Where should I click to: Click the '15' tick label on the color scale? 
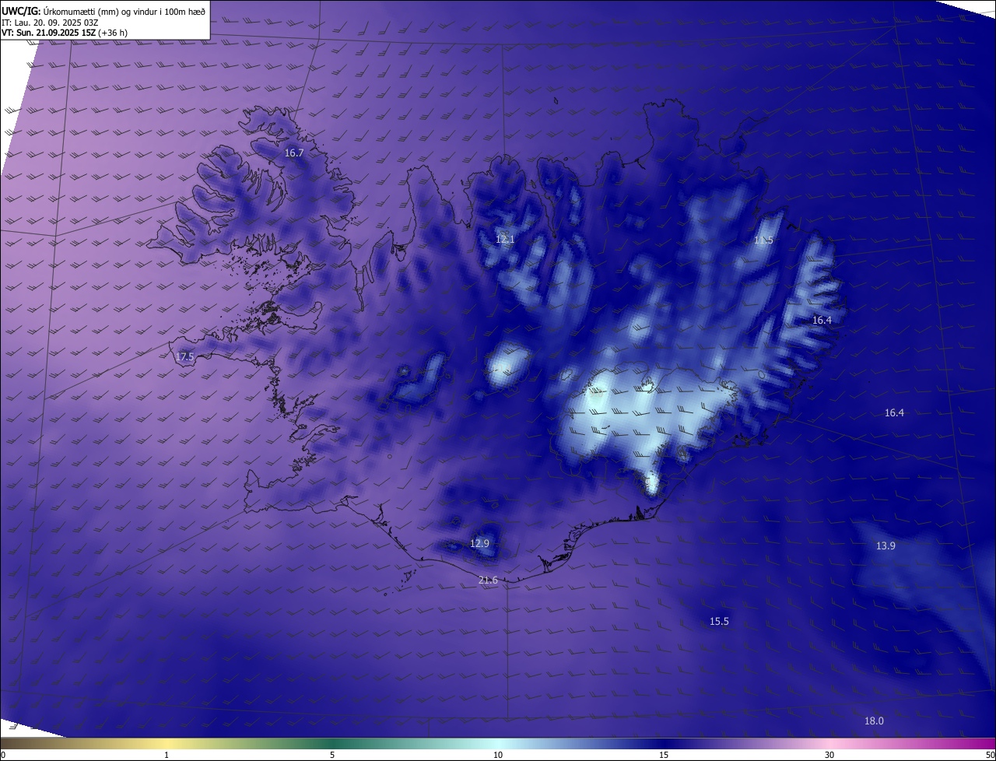pyautogui.click(x=664, y=755)
